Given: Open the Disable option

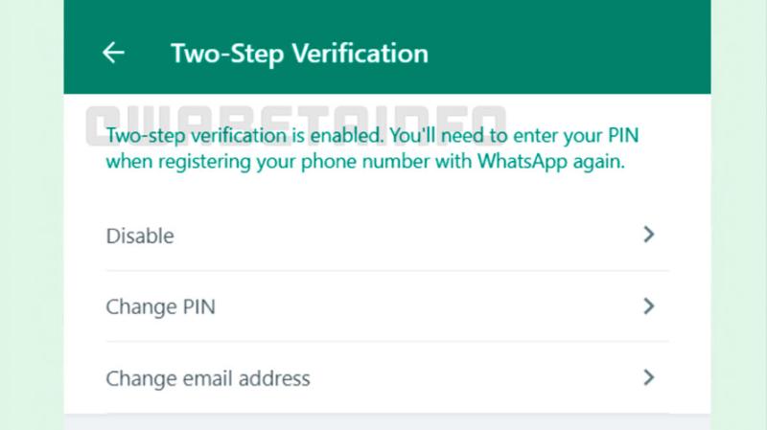Looking at the screenshot, I should pyautogui.click(x=140, y=236).
